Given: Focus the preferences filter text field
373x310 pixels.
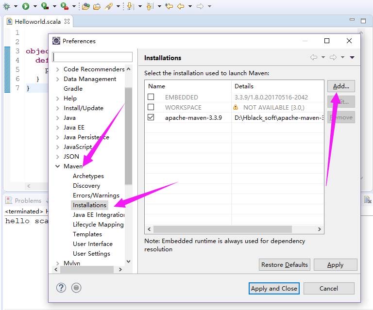Looking at the screenshot, I should (x=92, y=57).
